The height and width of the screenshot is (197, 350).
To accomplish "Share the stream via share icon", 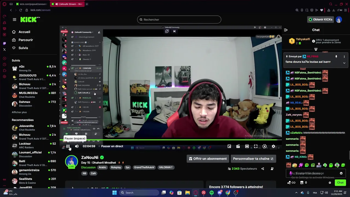I will (262, 169).
